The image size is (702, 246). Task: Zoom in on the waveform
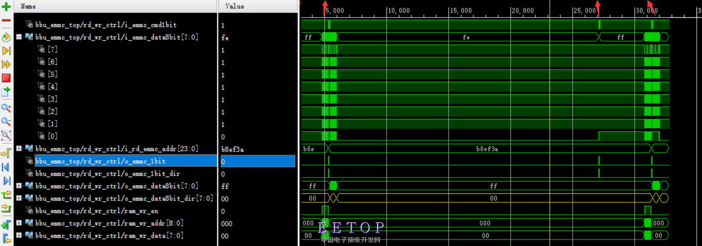click(x=6, y=108)
